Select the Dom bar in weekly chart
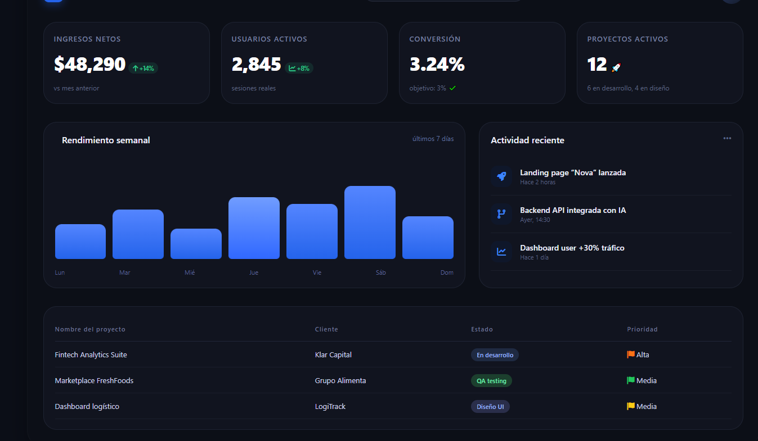The image size is (758, 441). pos(428,238)
